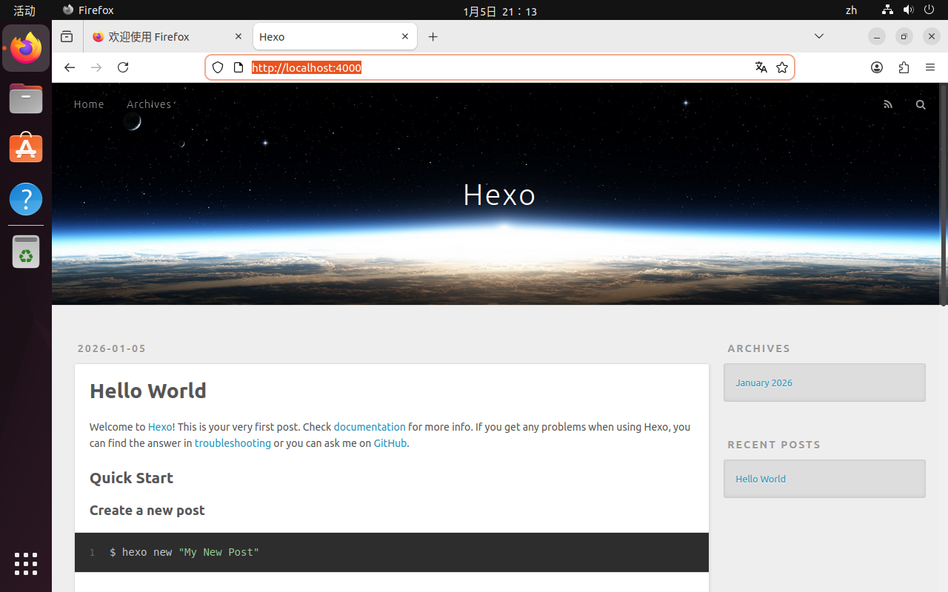Open the Hello World post title
Screen dimensions: 948x592
coord(148,391)
